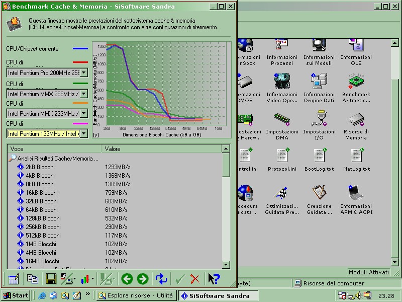Click the Save floppy disk icon

point(51,279)
